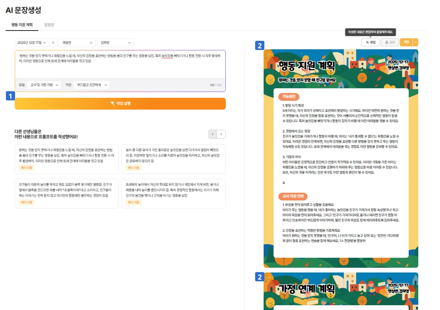The height and width of the screenshot is (310, 440).
Task: Open the 가정 연계 계획 preview card
Action: (x=341, y=291)
